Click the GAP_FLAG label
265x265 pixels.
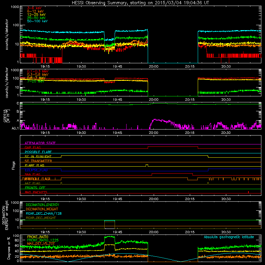32,147
